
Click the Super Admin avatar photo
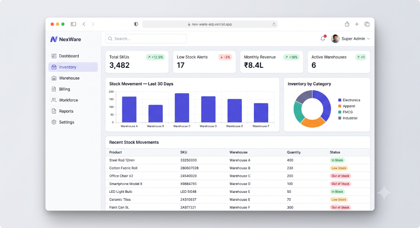click(335, 39)
